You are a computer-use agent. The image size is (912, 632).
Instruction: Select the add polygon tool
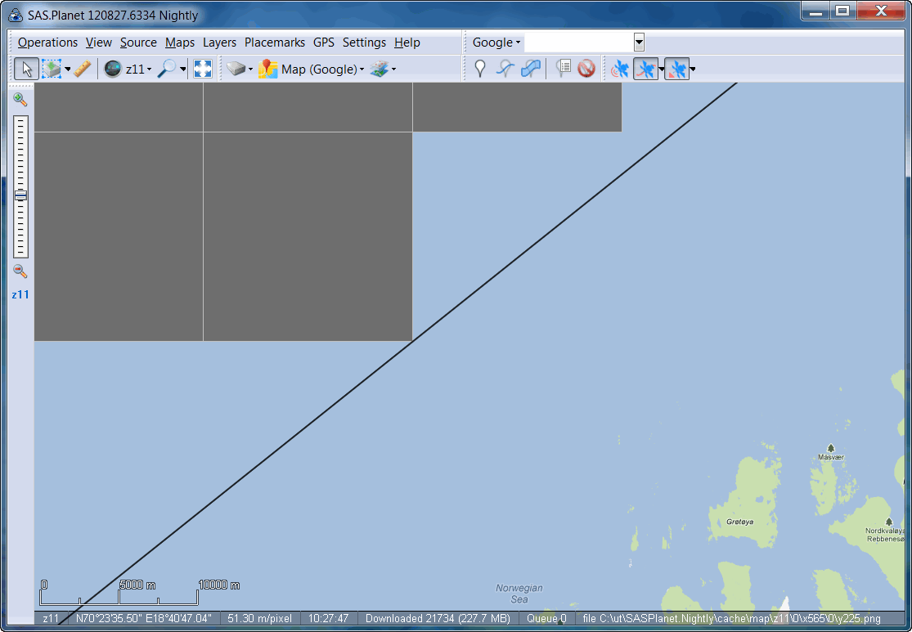click(x=531, y=69)
